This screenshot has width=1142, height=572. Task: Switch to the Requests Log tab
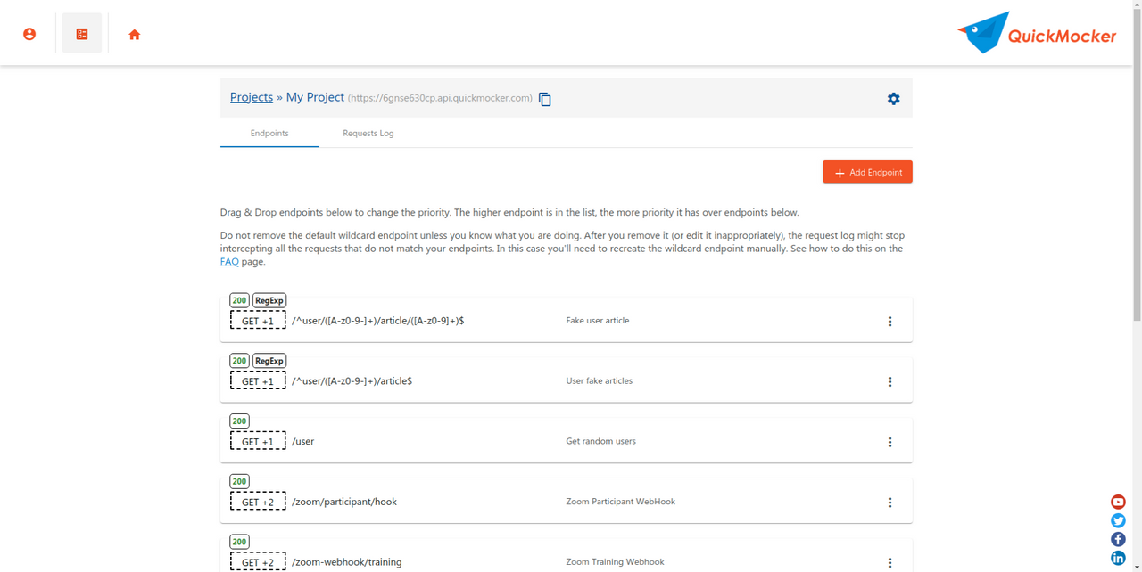[x=368, y=134]
